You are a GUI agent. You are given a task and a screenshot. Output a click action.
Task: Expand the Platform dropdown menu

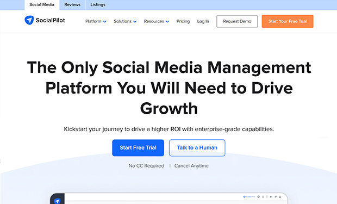coord(96,21)
